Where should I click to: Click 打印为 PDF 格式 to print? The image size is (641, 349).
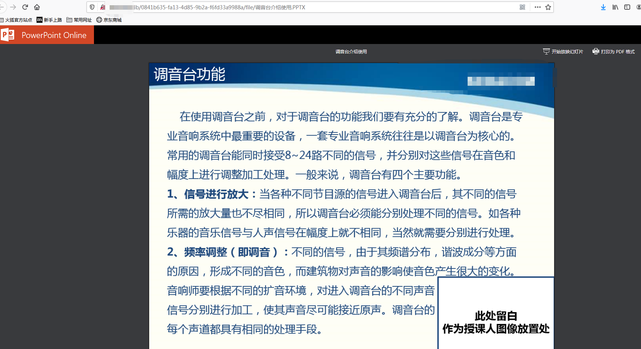pyautogui.click(x=613, y=51)
